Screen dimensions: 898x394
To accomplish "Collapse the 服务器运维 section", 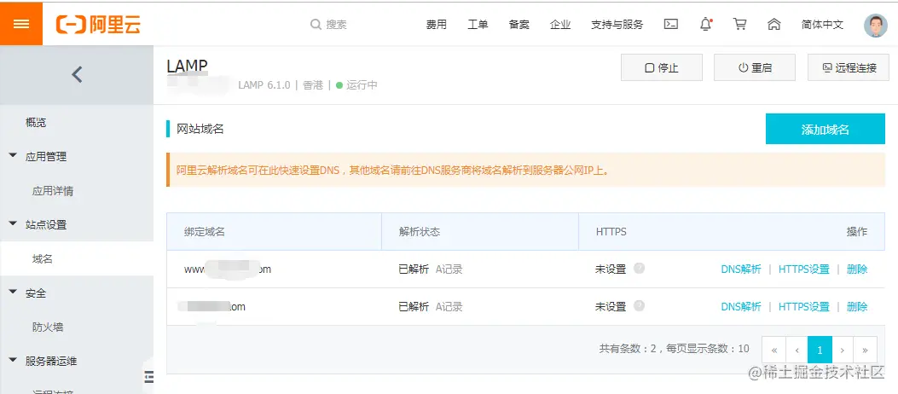I will 13,360.
